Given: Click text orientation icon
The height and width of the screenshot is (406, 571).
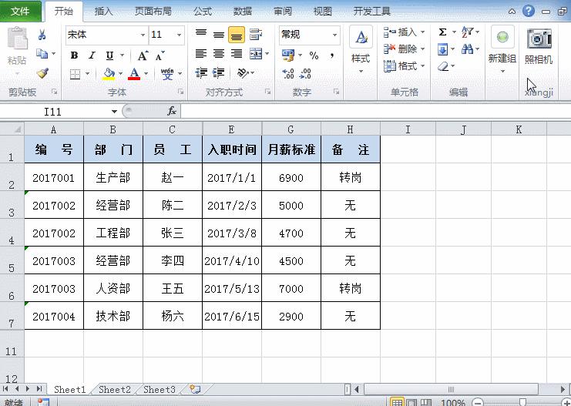Looking at the screenshot, I should (243, 73).
